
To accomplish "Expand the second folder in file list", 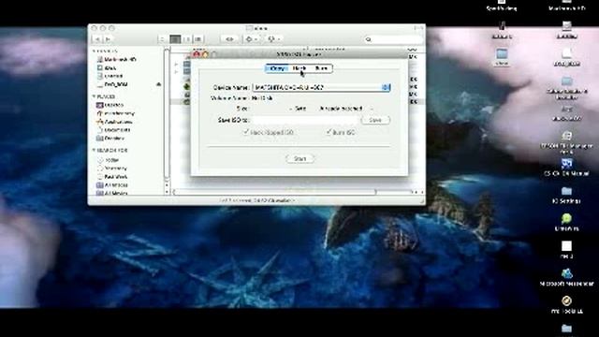I will [x=176, y=71].
